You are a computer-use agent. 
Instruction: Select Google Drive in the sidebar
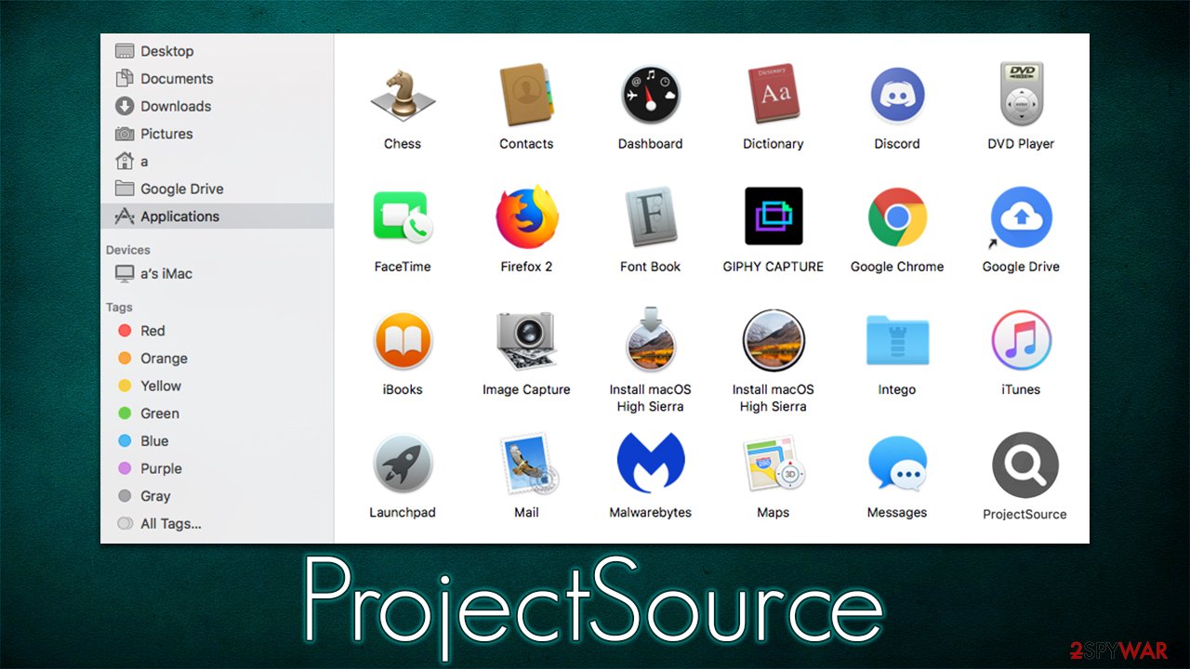[181, 189]
